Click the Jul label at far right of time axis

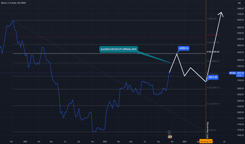224,142
